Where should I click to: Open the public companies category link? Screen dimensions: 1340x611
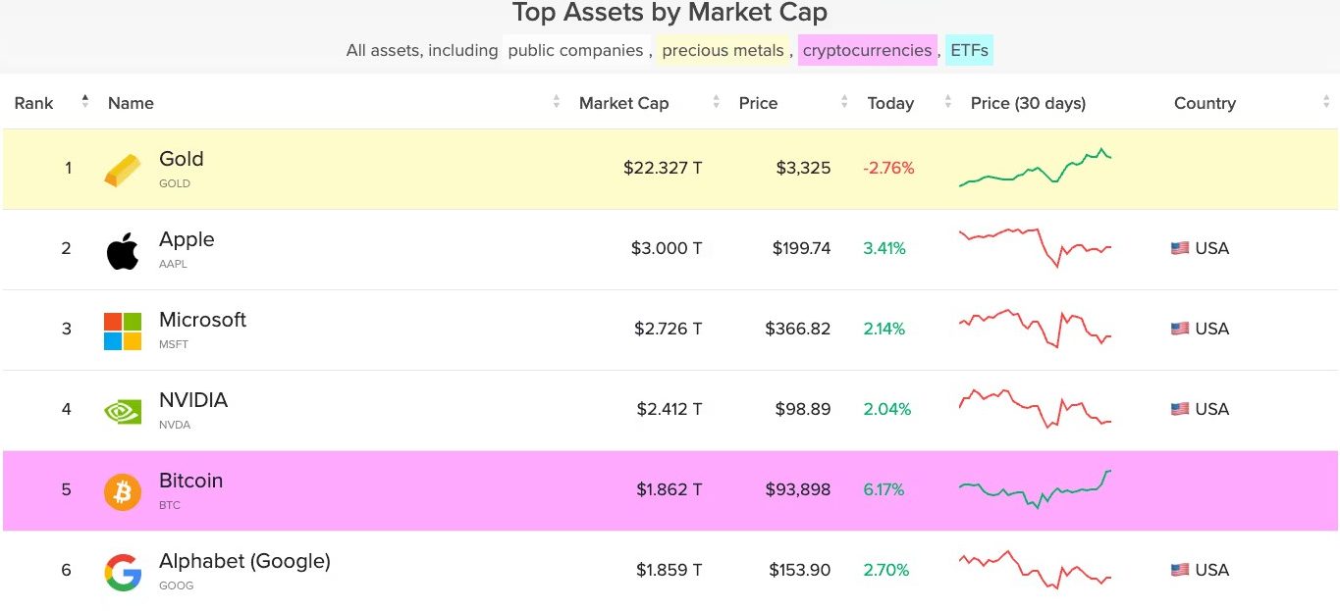pos(575,50)
